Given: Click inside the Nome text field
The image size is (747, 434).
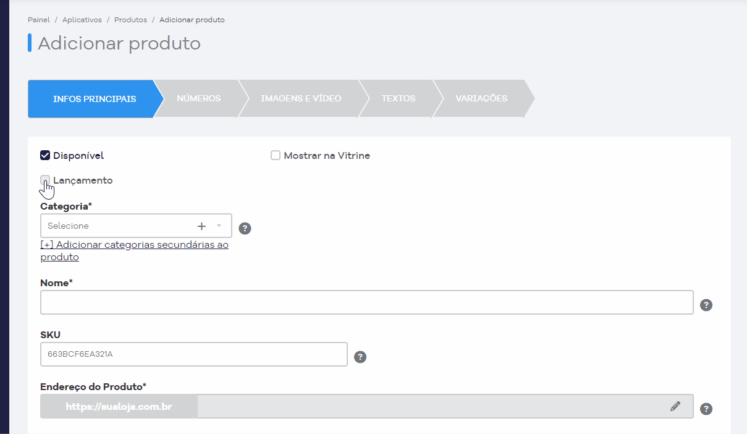Looking at the screenshot, I should (367, 302).
